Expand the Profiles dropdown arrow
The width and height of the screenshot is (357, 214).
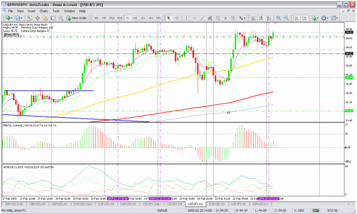click(x=22, y=18)
